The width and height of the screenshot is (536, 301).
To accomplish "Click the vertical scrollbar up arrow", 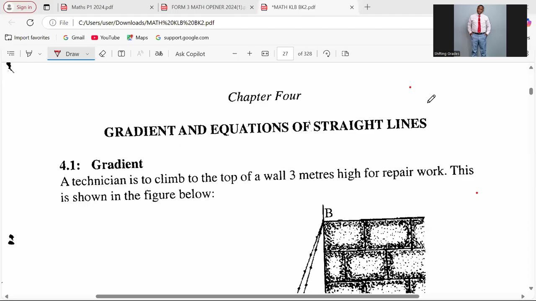I will [x=531, y=67].
